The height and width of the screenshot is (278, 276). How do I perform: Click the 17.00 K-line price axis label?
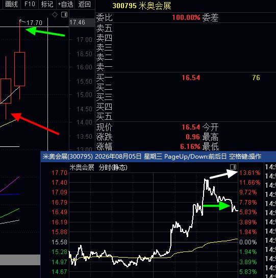pyautogui.click(x=84, y=40)
